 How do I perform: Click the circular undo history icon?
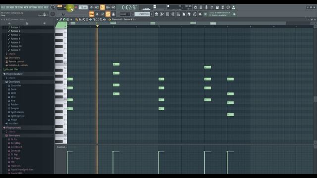(x=195, y=7)
